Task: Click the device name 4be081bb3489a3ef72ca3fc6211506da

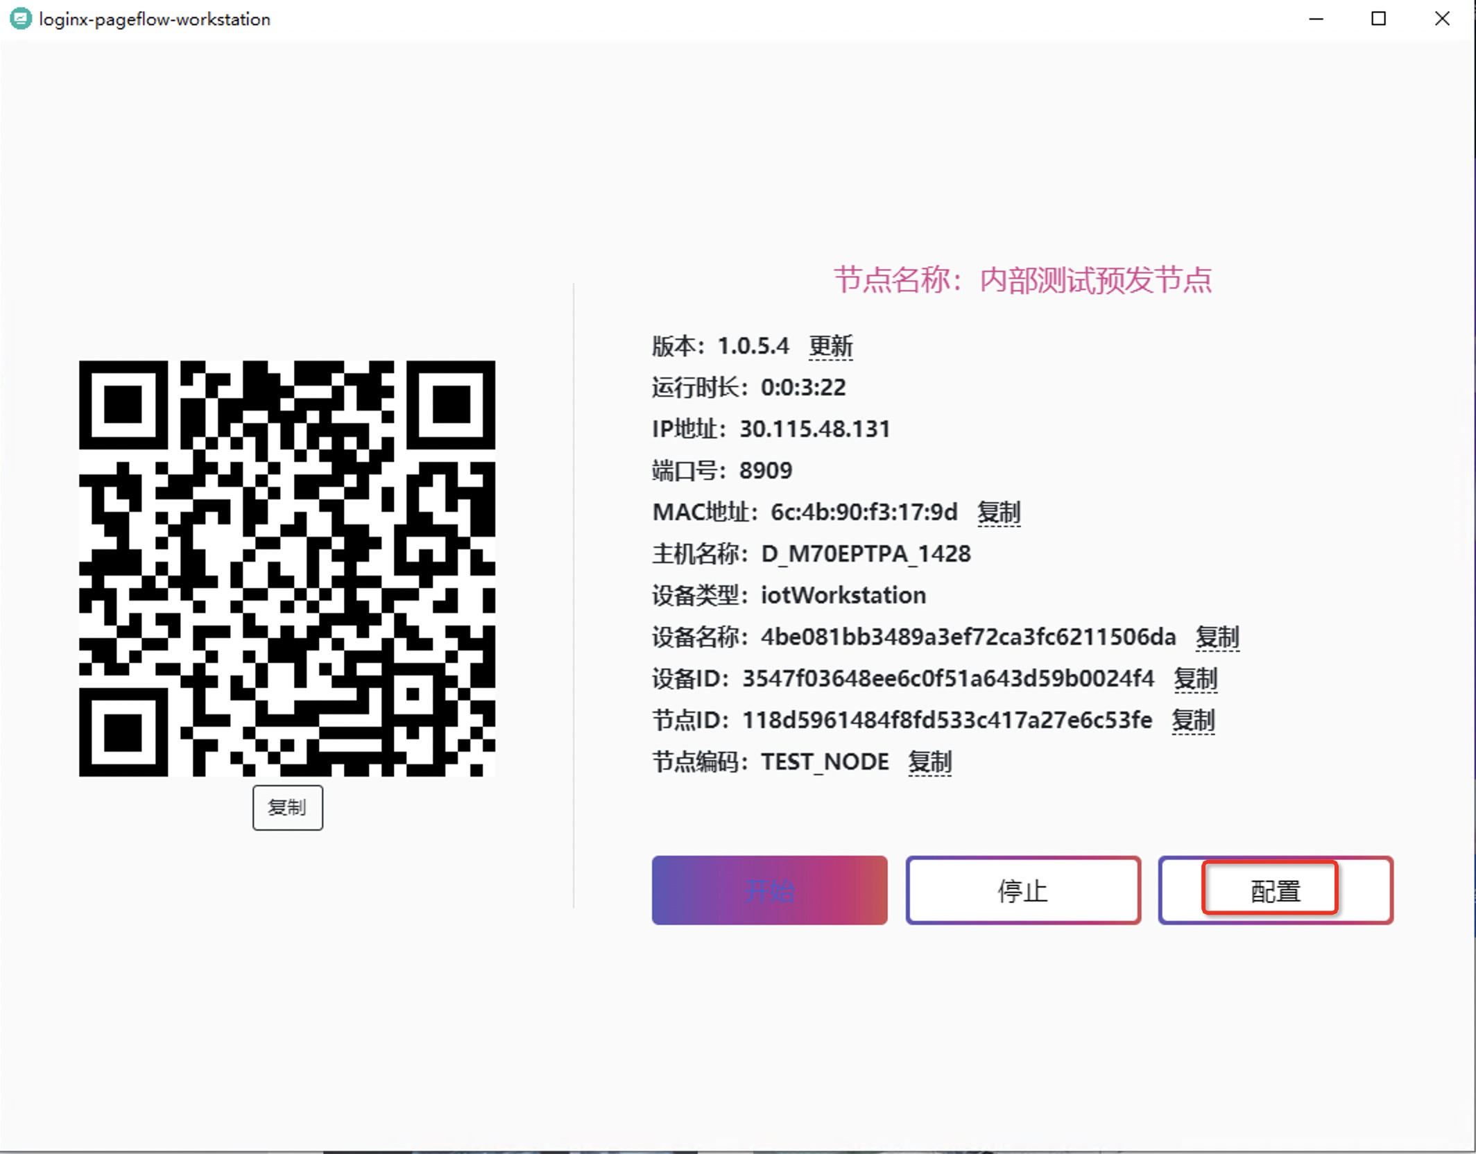Action: [968, 637]
